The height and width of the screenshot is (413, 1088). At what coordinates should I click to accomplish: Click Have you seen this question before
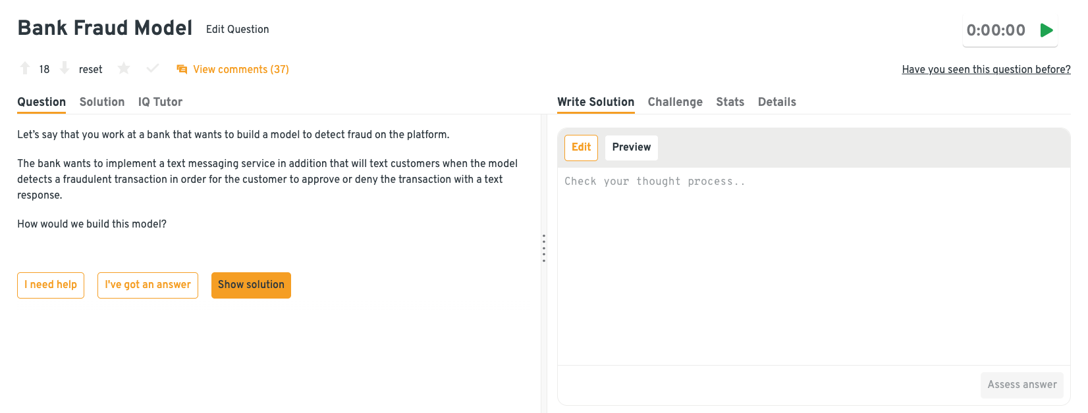tap(986, 69)
